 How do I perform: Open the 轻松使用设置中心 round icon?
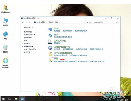pyautogui.click(x=50, y=48)
